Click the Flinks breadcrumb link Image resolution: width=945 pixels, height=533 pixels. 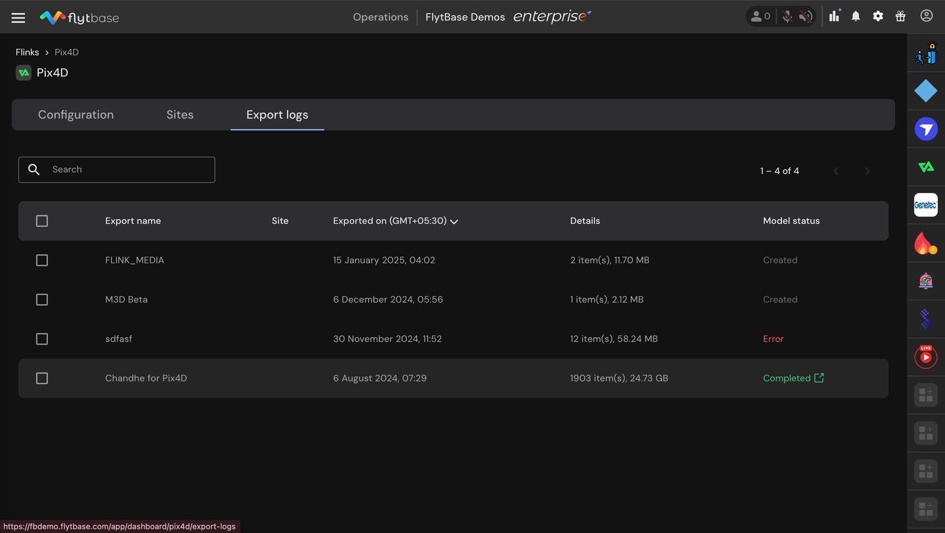coord(27,52)
